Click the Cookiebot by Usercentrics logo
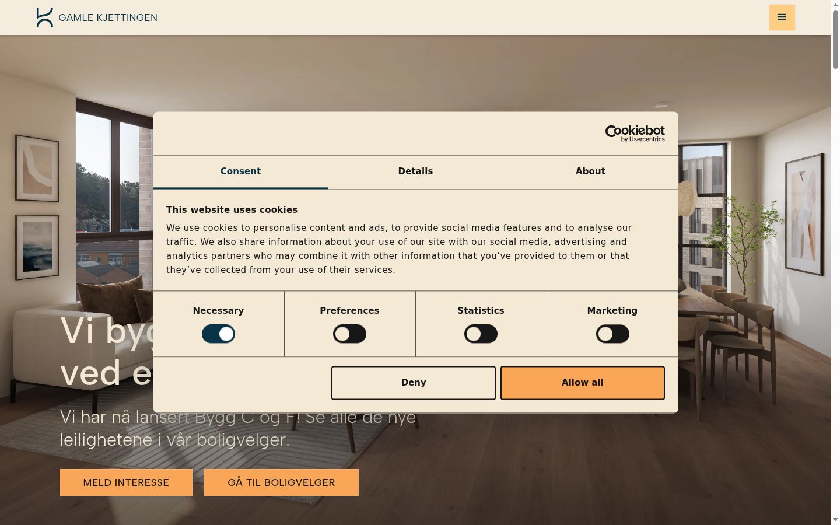Screen dimensions: 840x525 (x=635, y=134)
